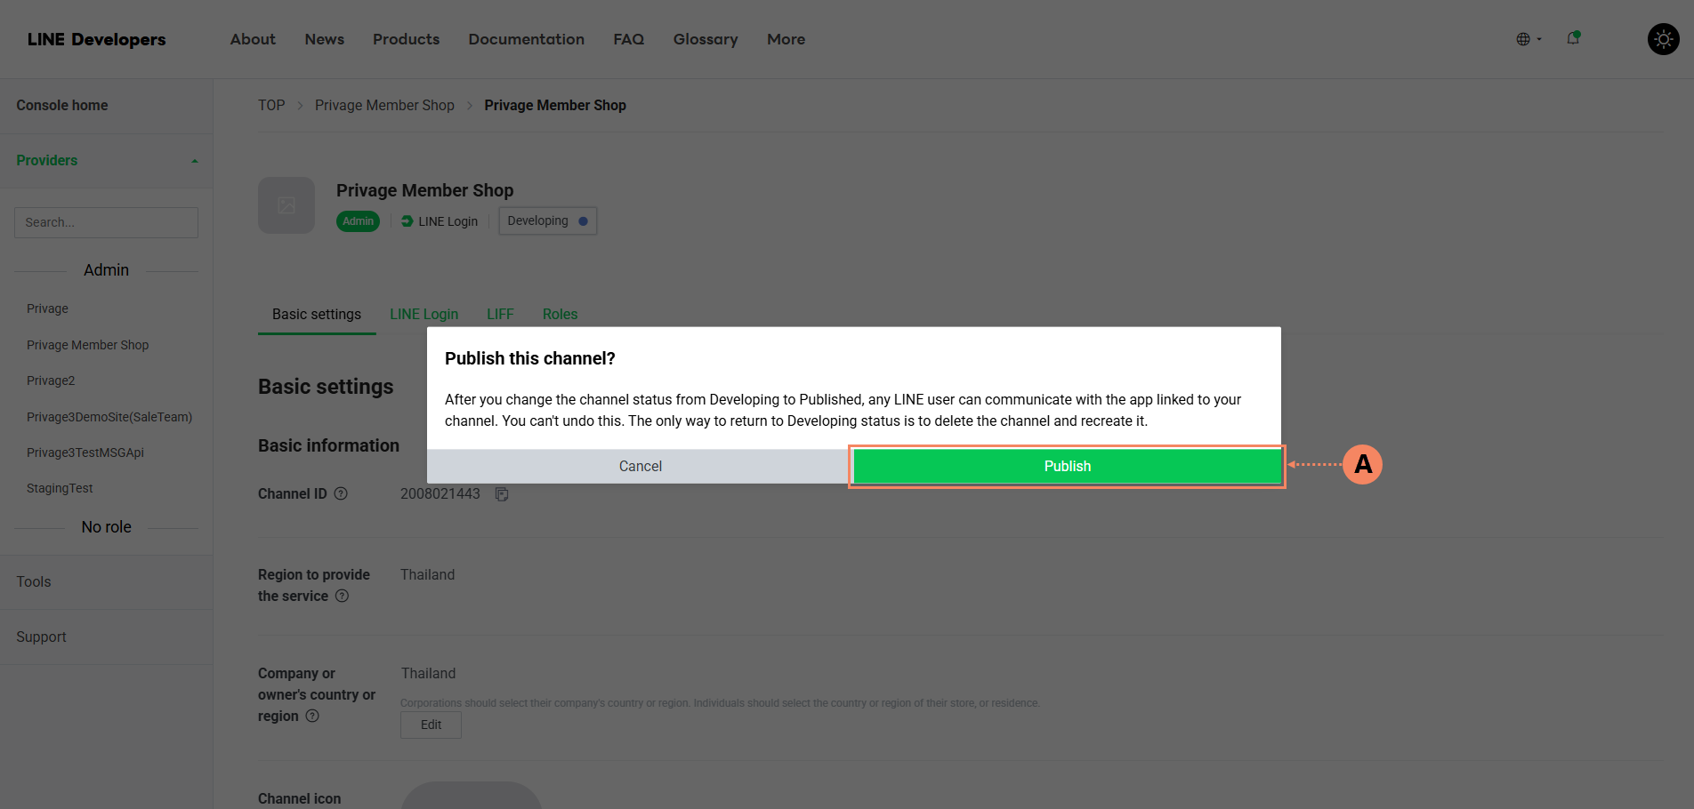Click the notification bell icon

coord(1573,38)
